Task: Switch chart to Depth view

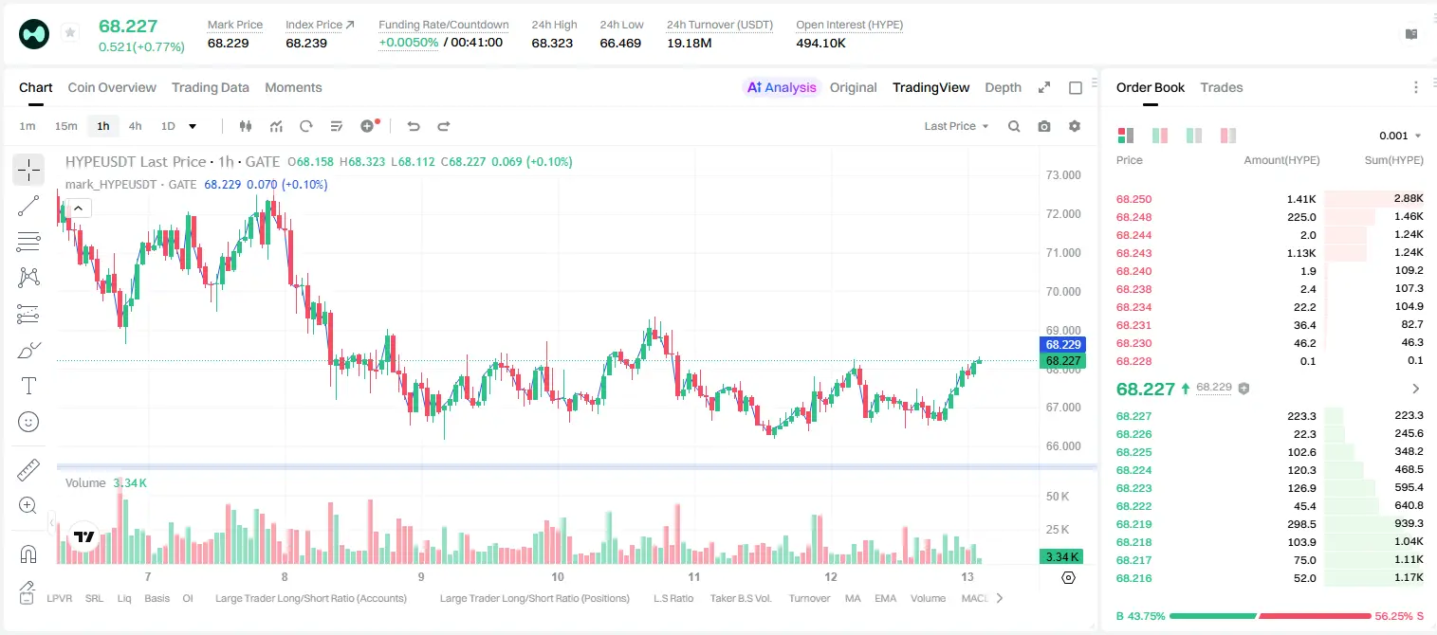Action: point(1003,87)
